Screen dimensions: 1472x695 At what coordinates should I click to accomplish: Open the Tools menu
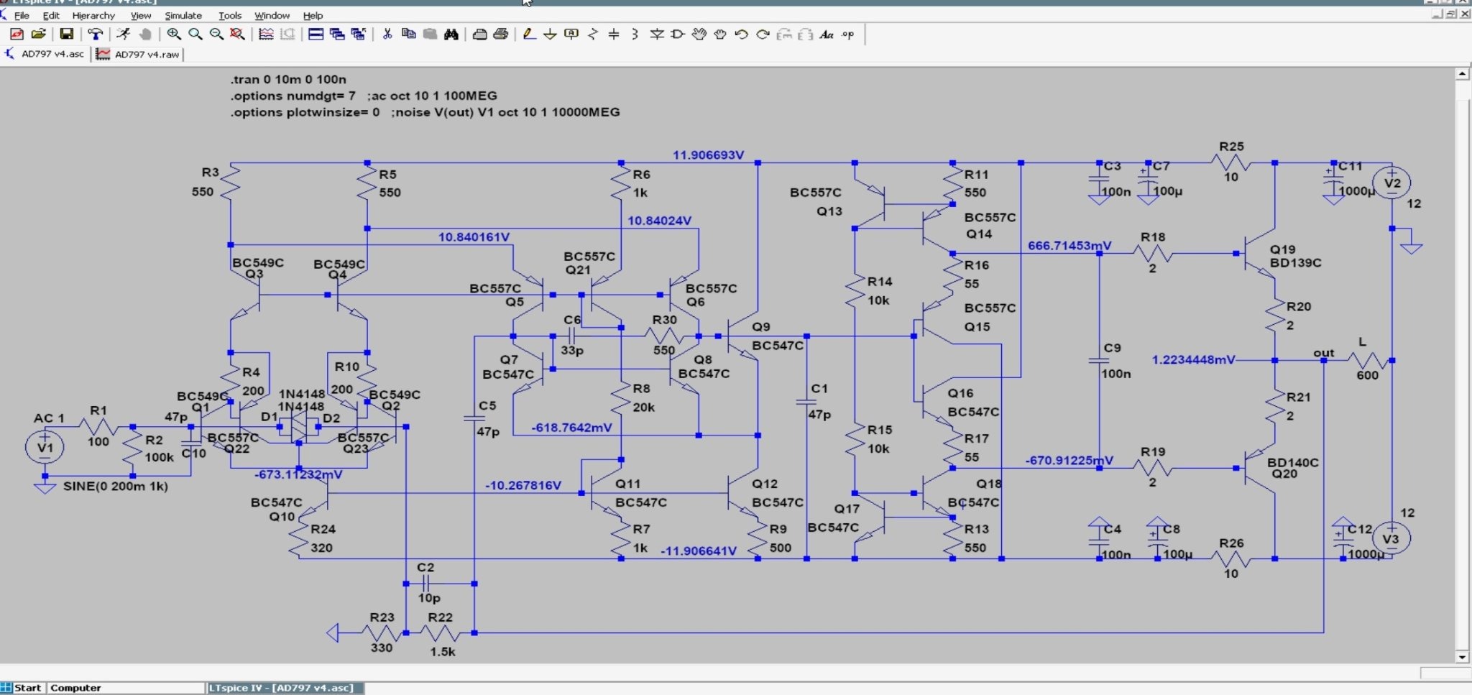click(x=230, y=15)
